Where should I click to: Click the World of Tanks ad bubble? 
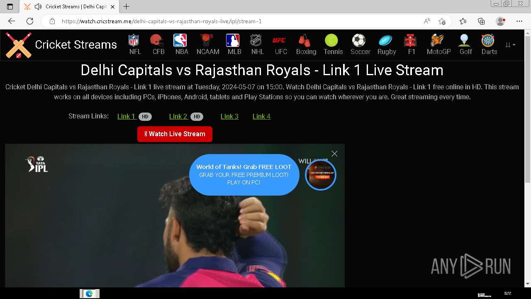[244, 175]
